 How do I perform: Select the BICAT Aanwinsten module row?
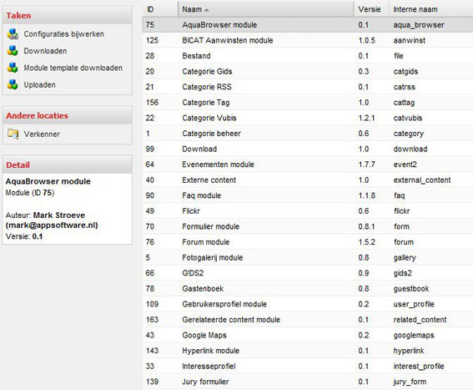(x=308, y=40)
